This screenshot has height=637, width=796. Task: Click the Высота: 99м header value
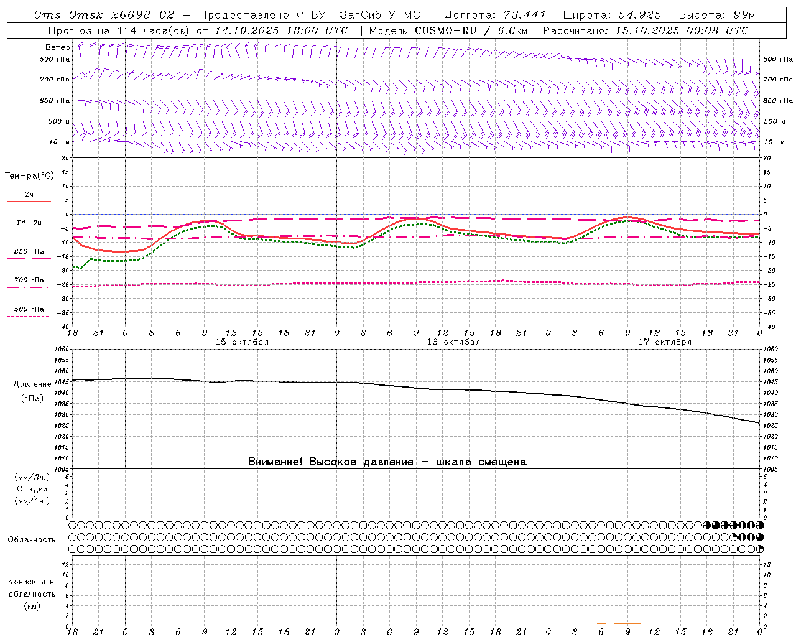(x=717, y=15)
